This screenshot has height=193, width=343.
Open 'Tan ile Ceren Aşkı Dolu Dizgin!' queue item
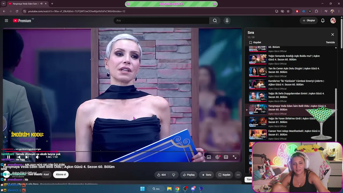coord(290,72)
